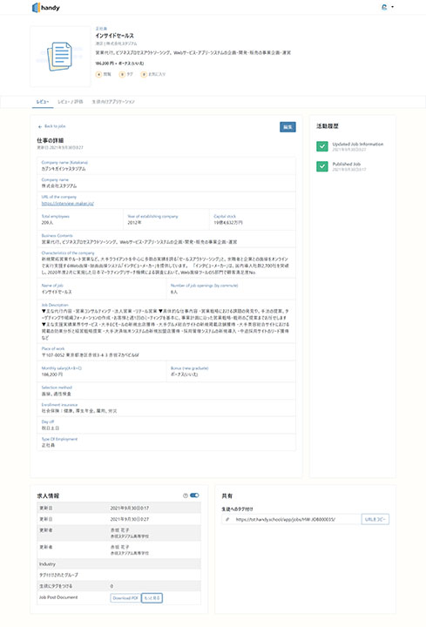Click the handy logo in the header
The height and width of the screenshot is (627, 426).
click(45, 8)
